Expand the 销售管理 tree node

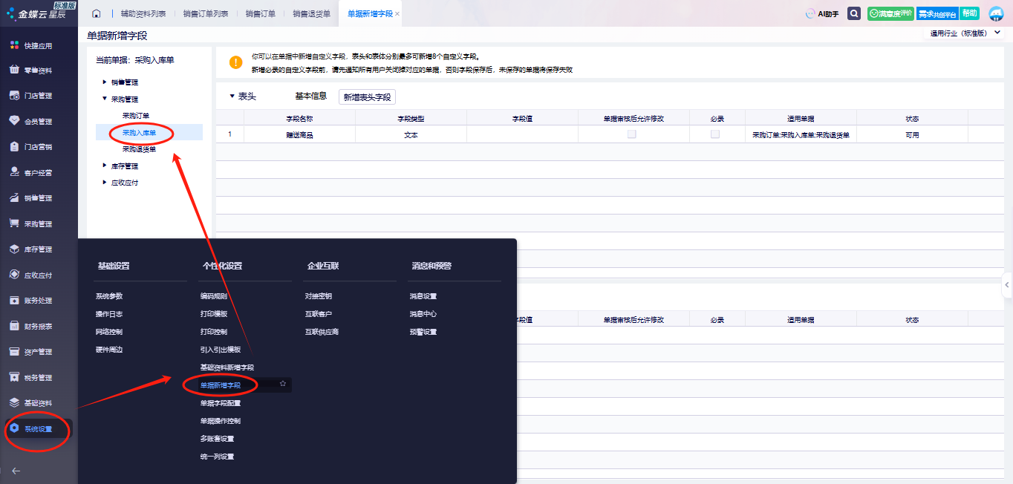tap(105, 82)
